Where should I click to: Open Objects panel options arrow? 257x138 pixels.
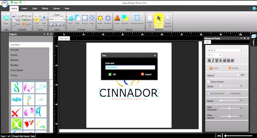click(44, 34)
